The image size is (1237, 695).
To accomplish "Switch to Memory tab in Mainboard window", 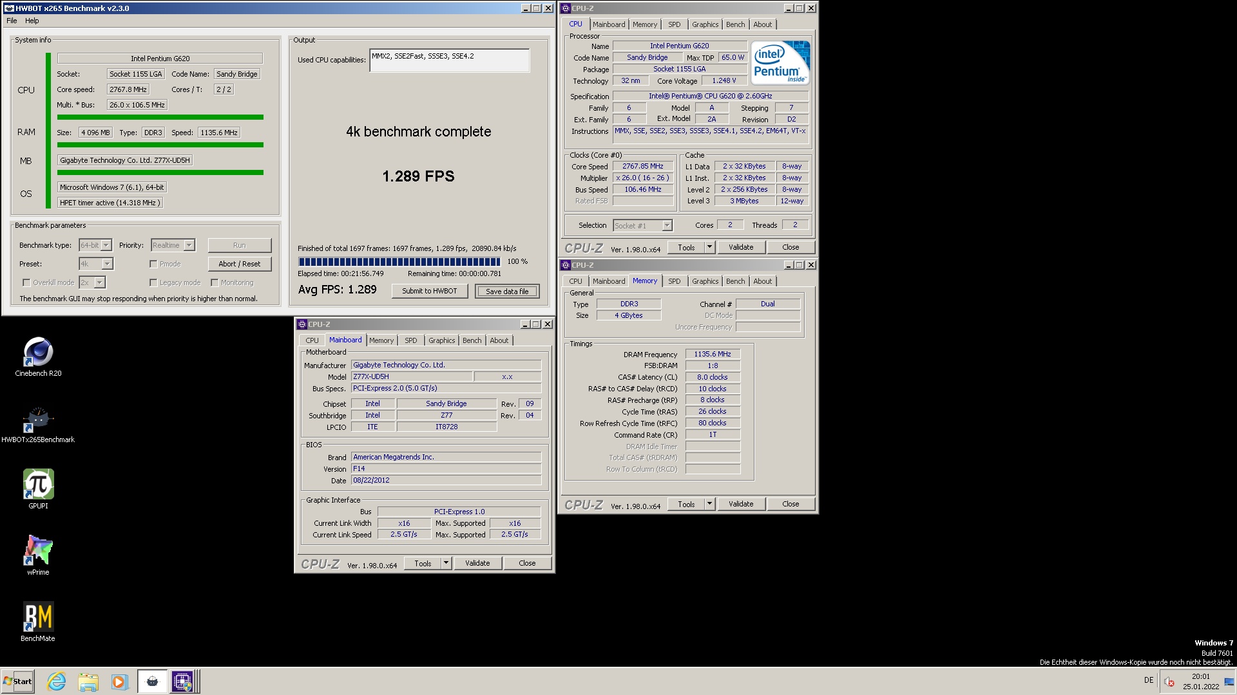I will [x=381, y=340].
